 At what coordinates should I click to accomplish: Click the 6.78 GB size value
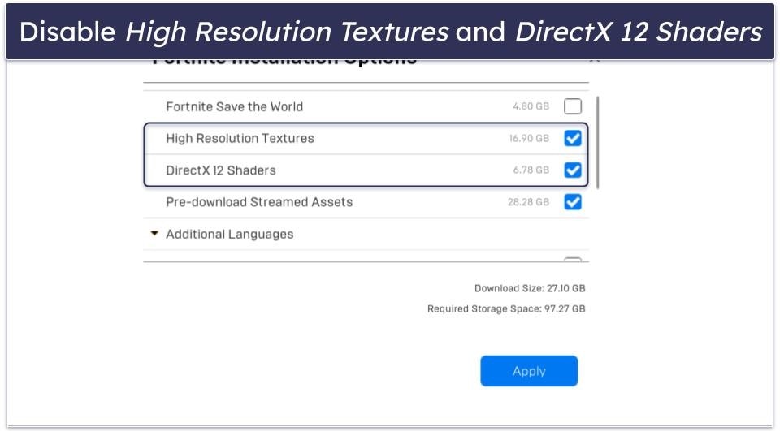(x=531, y=170)
